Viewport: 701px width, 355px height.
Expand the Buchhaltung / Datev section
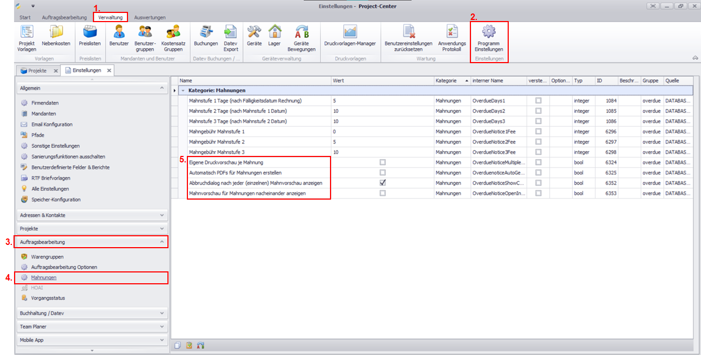tap(91, 313)
